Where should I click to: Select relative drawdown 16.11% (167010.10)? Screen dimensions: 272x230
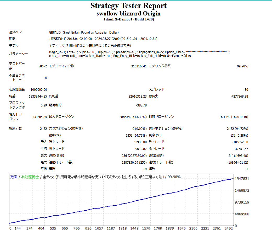[x=234, y=117]
